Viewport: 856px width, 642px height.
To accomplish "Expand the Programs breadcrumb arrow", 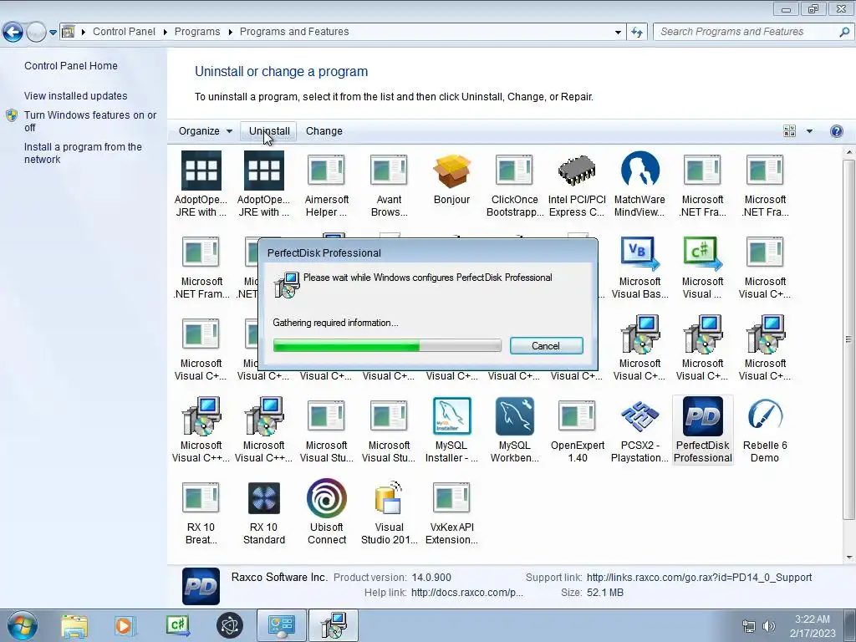I will 230,33.
